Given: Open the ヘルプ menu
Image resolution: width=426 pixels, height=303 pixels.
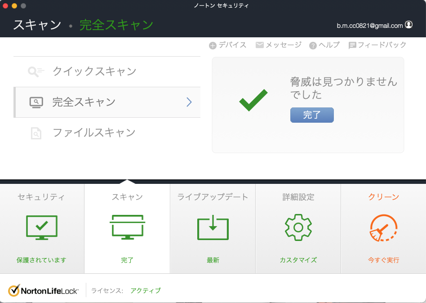Looking at the screenshot, I should tap(324, 45).
